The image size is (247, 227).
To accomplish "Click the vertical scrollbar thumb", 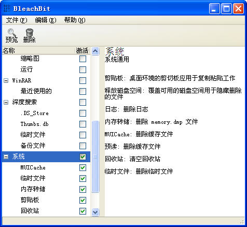I will (95, 157).
